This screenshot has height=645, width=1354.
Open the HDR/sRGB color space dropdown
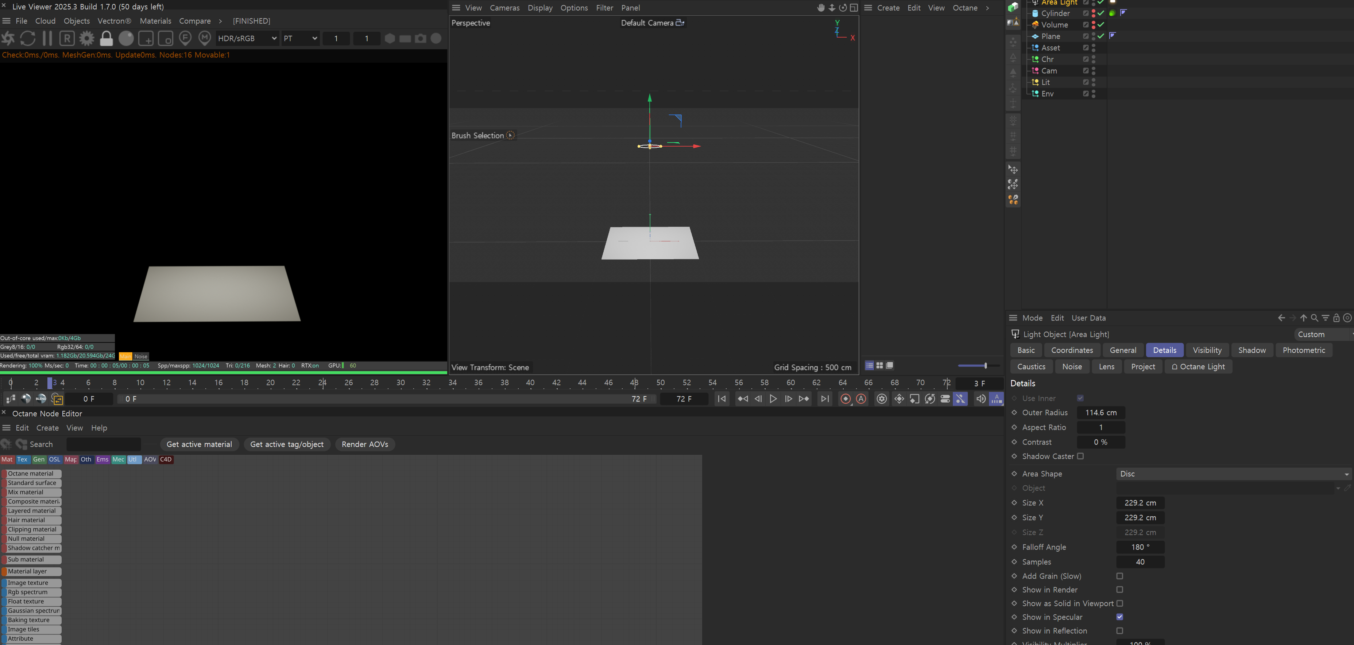[x=247, y=38]
